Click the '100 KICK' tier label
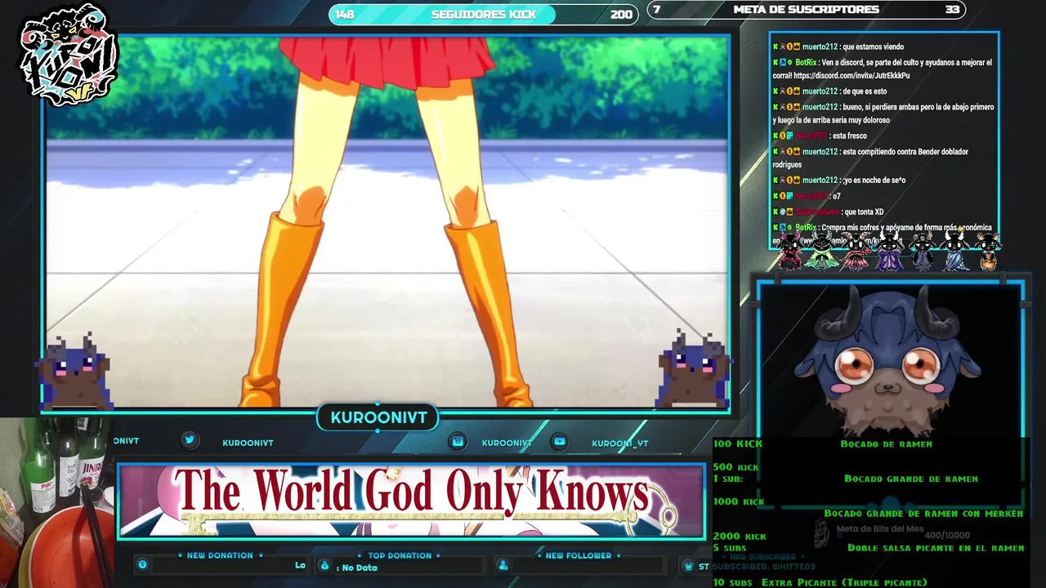Image resolution: width=1046 pixels, height=588 pixels. pos(738,443)
